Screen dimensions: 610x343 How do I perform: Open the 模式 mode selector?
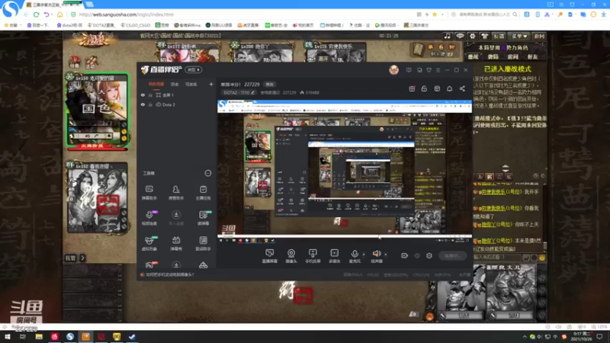[x=194, y=69]
